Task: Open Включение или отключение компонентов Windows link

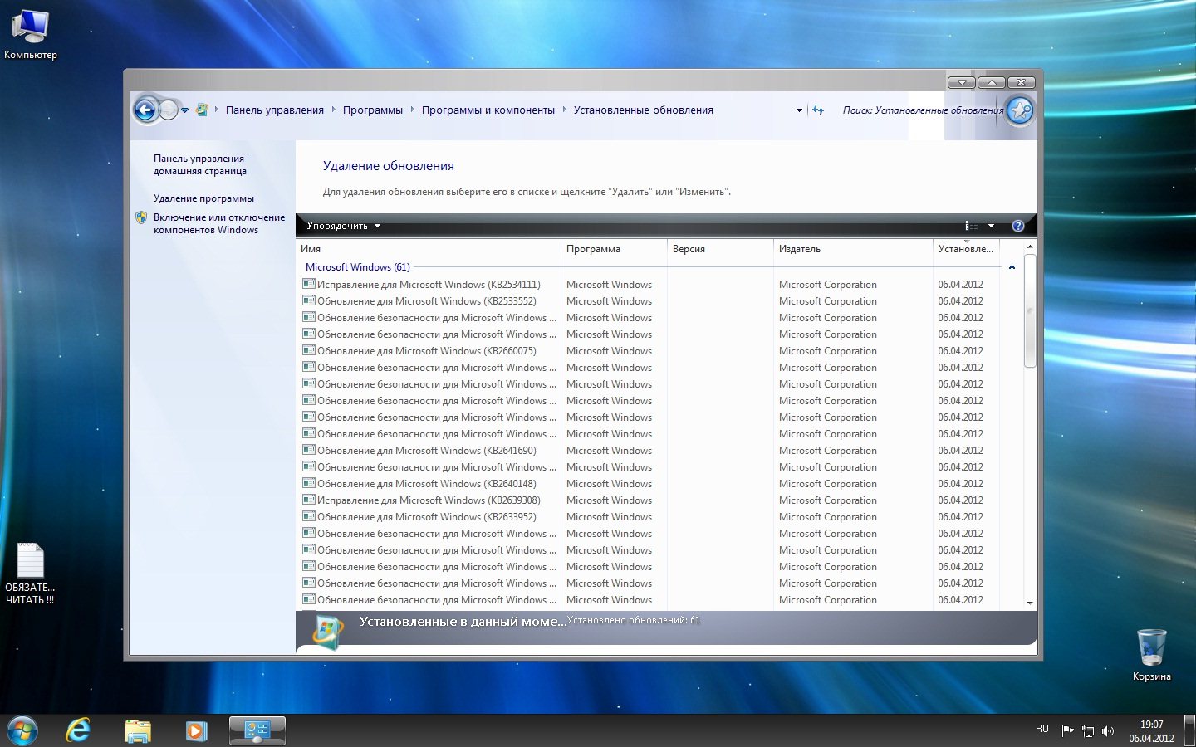Action: pyautogui.click(x=218, y=223)
